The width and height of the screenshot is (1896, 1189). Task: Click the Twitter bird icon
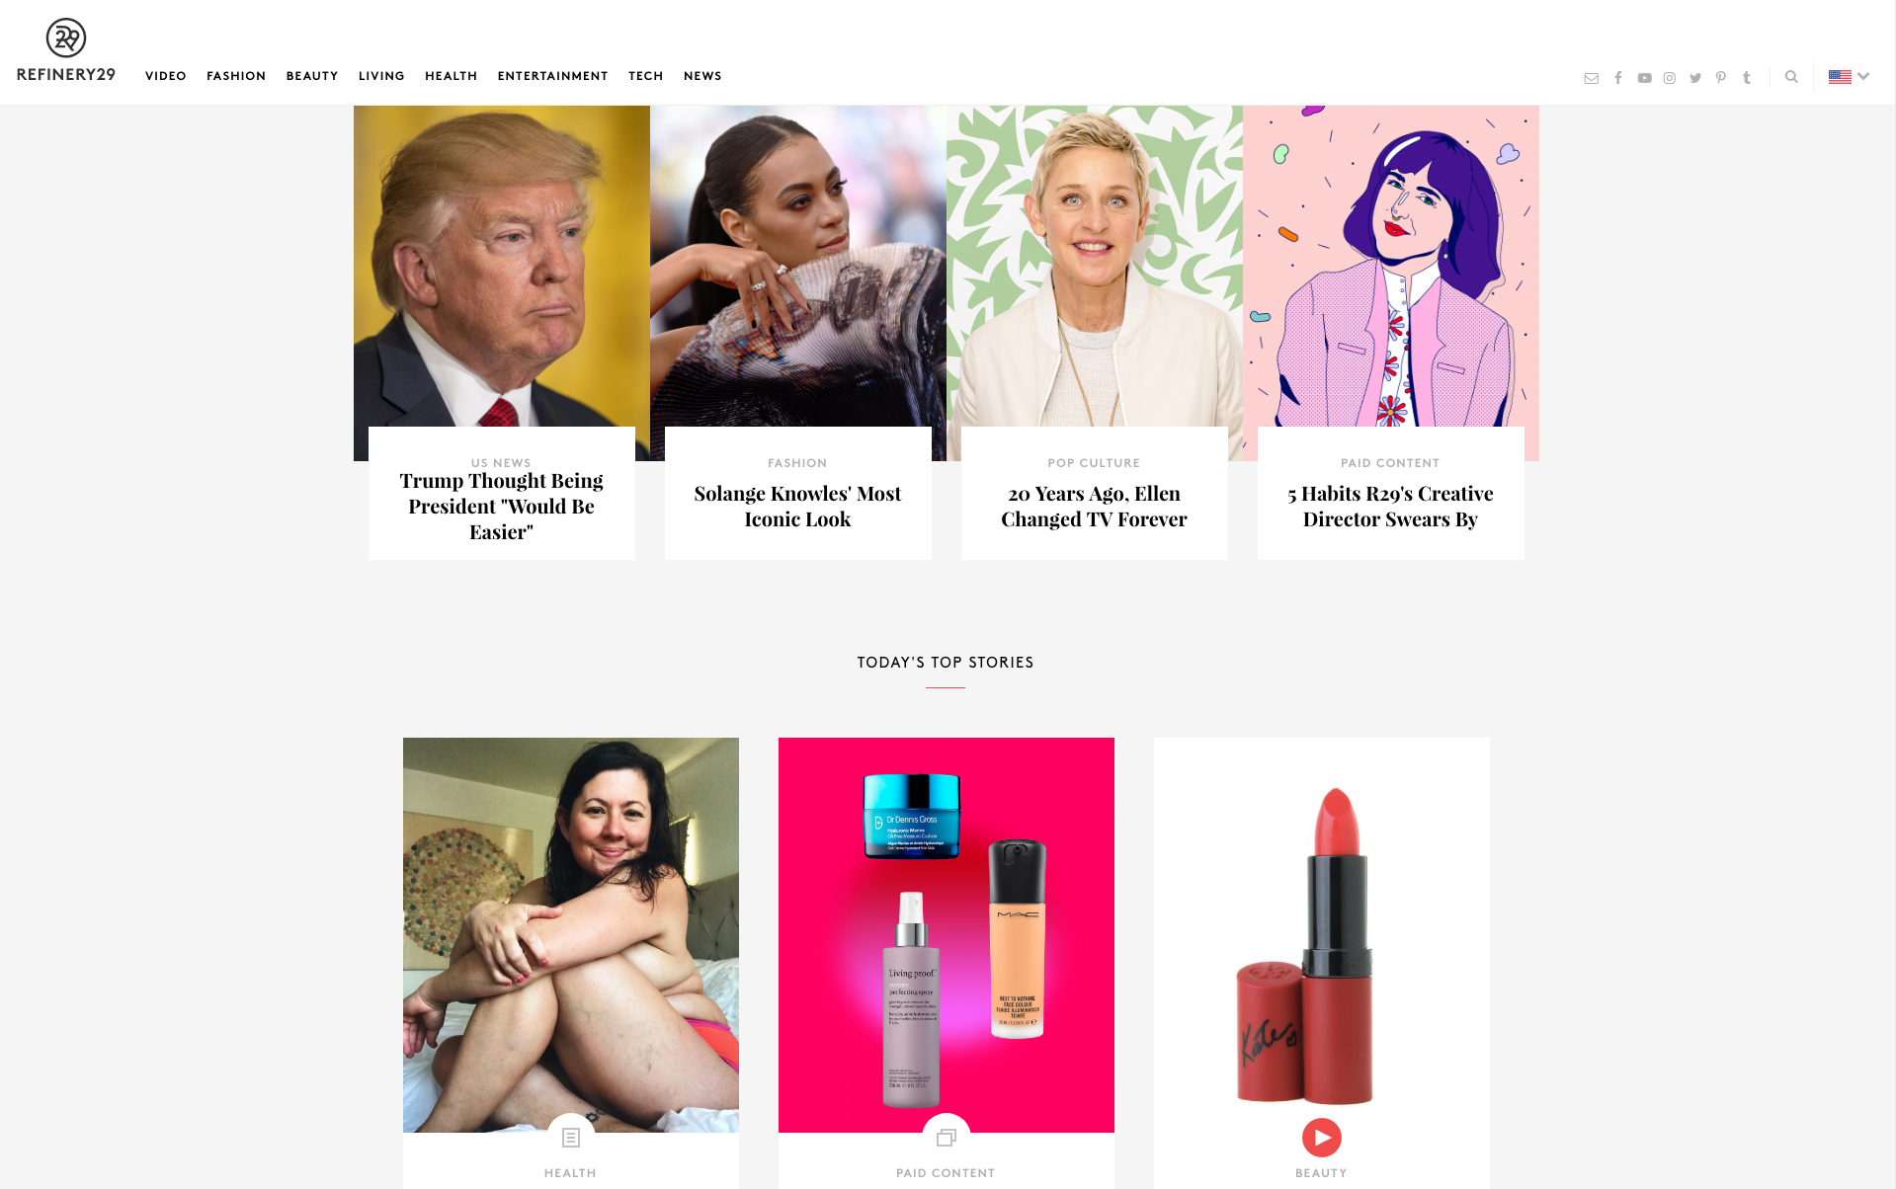click(x=1695, y=78)
